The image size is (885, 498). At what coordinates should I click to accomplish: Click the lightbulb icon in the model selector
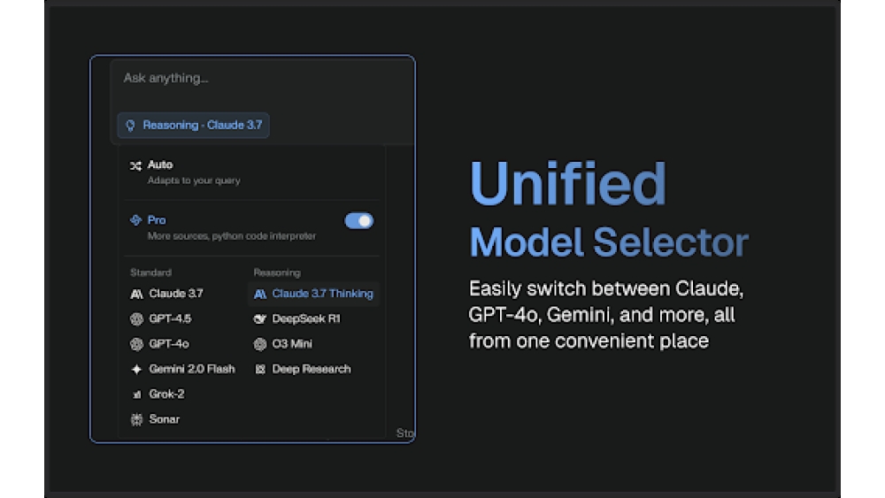(130, 126)
